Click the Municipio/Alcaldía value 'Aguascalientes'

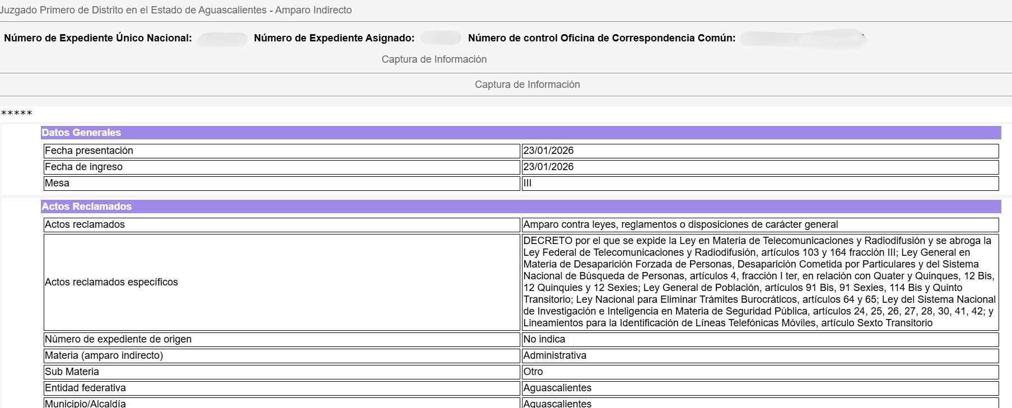(x=760, y=403)
